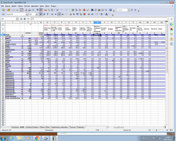Toggle Bold G button
This screenshot has height=141, width=176.
coord(41,14)
